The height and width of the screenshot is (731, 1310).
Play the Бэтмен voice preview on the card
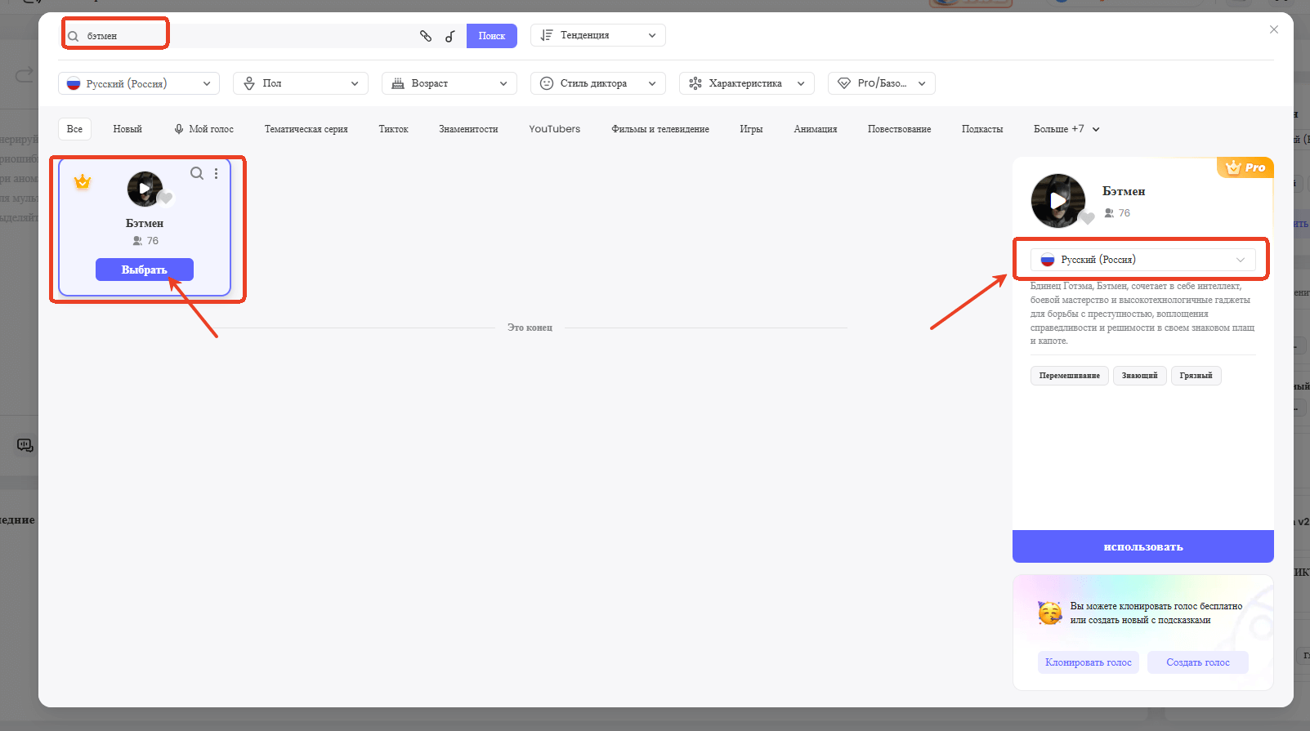[145, 189]
